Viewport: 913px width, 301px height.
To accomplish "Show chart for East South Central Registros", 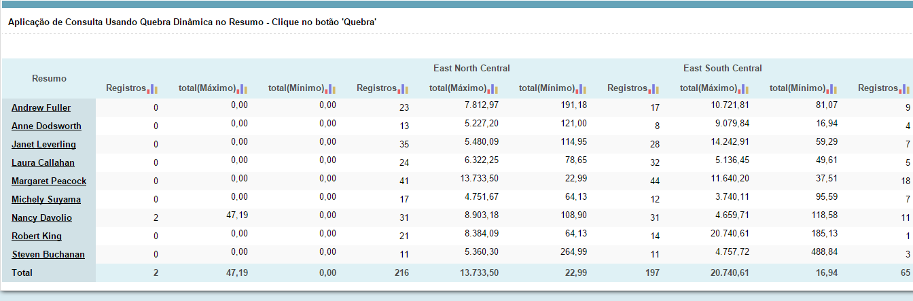I will point(654,89).
